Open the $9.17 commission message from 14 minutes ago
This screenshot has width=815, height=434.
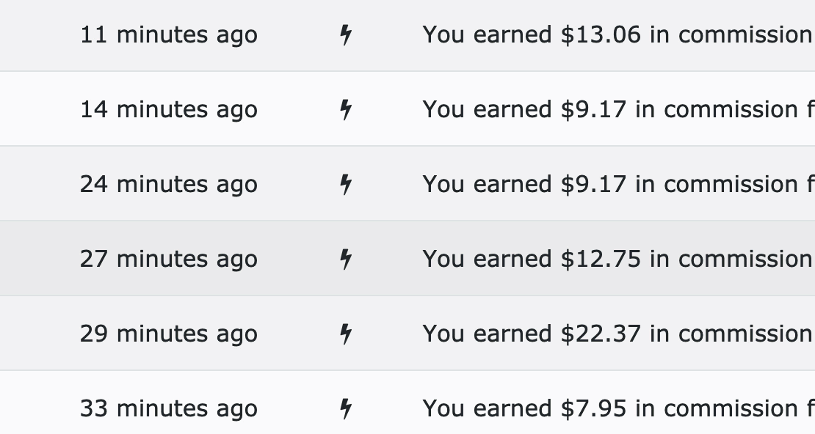coord(617,110)
